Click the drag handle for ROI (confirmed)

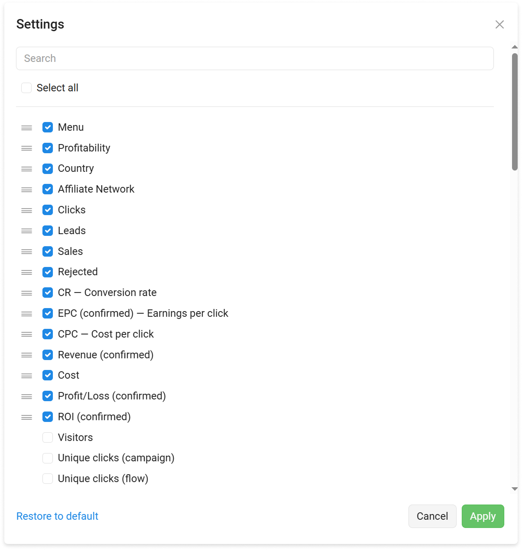27,417
